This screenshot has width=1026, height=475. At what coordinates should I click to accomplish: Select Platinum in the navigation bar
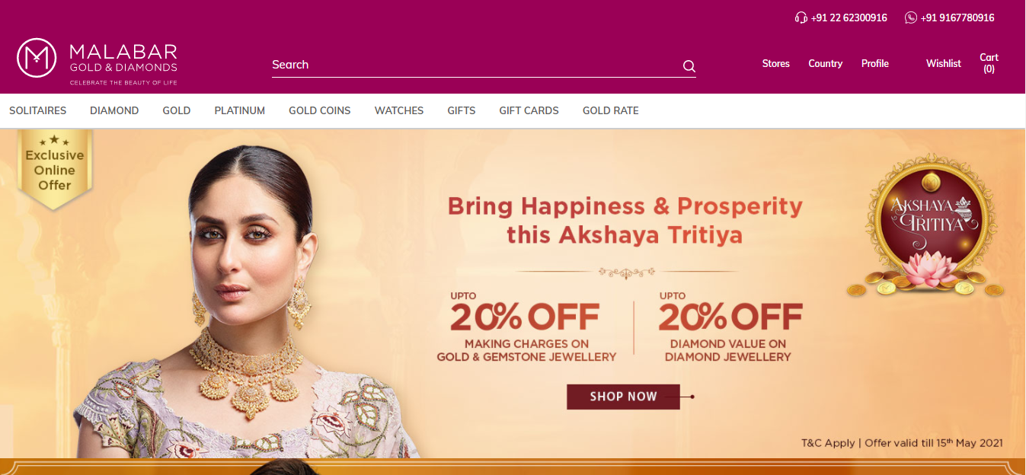tap(240, 110)
